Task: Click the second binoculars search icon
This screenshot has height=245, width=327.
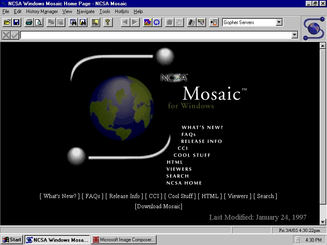Action: pos(83,22)
